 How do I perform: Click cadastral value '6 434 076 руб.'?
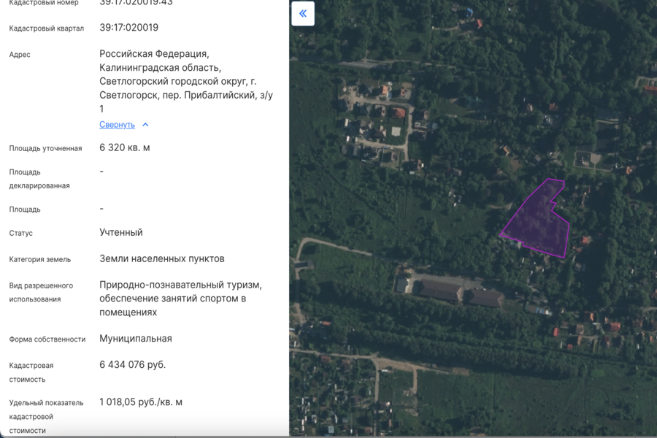(x=132, y=365)
